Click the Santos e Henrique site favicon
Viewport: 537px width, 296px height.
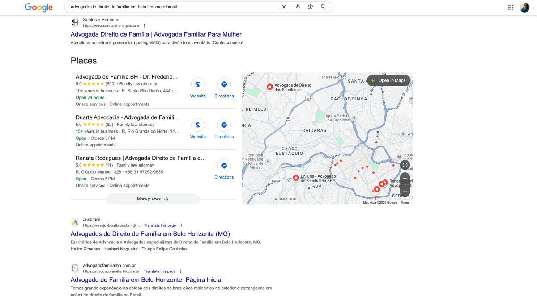pos(75,23)
